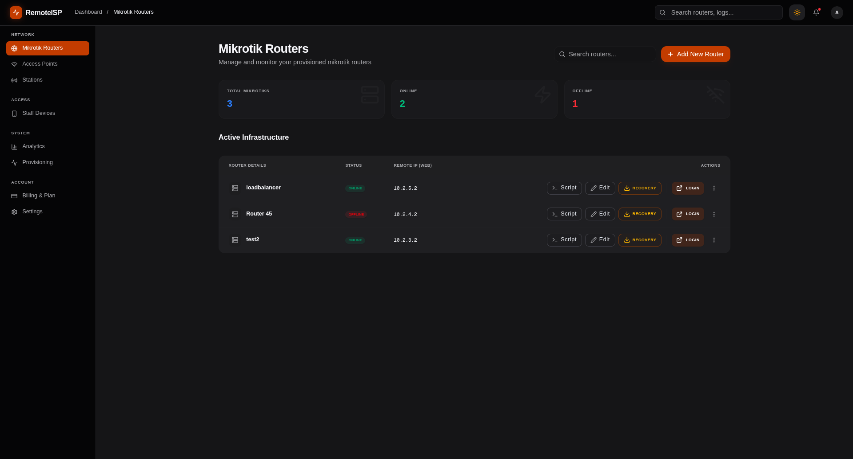The width and height of the screenshot is (853, 459).
Task: Click remote IP 10.2.4.2
Action: pyautogui.click(x=405, y=215)
